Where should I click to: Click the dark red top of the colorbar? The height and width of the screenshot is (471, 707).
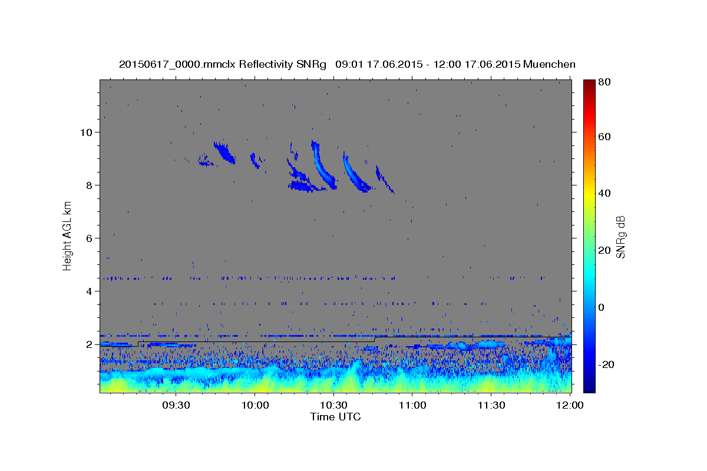tap(589, 84)
